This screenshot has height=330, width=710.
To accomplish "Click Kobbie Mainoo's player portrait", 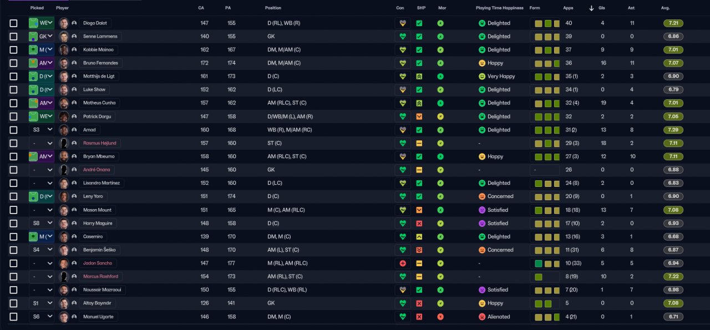I will tap(64, 50).
